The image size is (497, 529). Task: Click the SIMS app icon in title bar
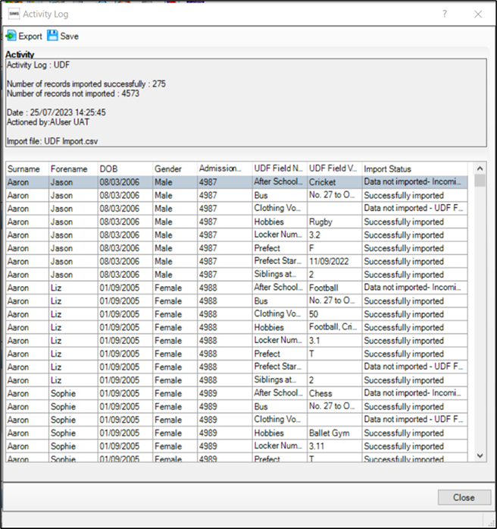point(13,14)
